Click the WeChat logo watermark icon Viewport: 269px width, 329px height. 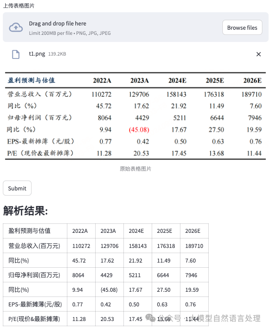coord(150,318)
